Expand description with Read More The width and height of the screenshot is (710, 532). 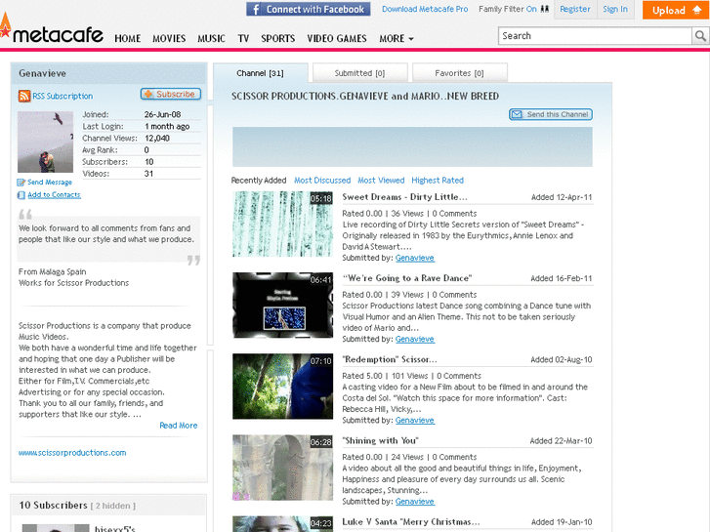[x=178, y=426]
